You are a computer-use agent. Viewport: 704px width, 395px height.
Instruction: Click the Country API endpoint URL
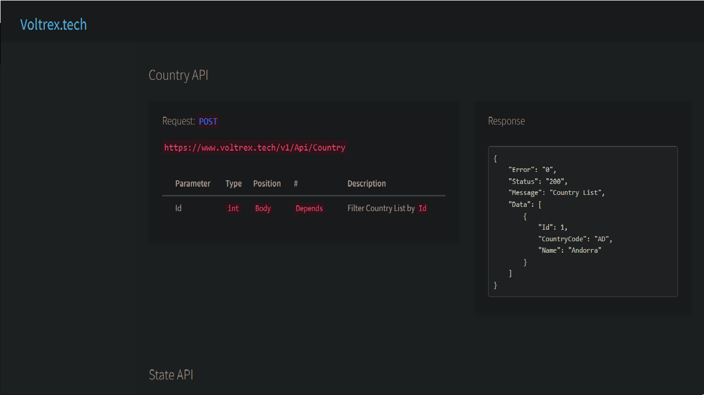254,147
